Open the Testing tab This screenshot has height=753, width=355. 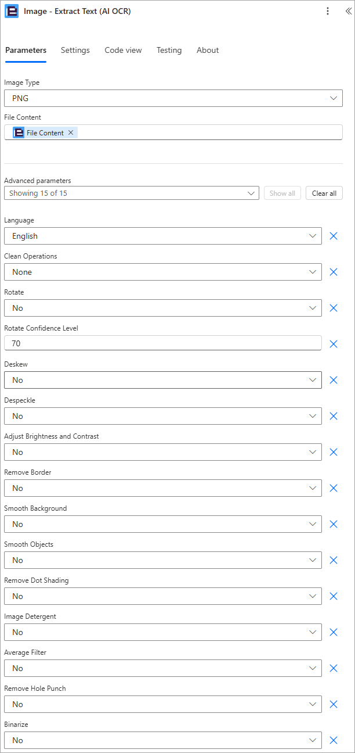(169, 50)
